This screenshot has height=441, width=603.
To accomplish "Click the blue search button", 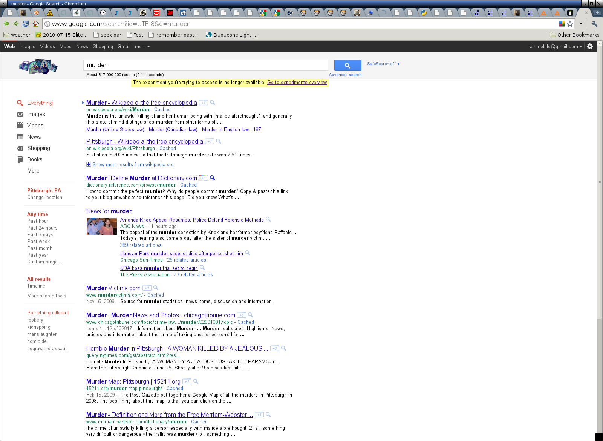I will coord(347,66).
